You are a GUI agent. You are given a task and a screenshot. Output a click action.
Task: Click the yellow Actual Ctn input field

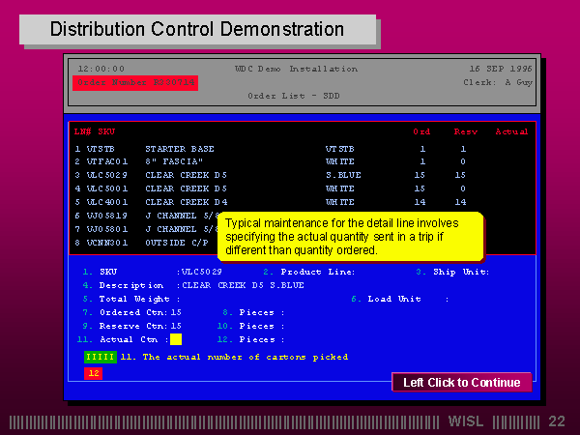[176, 339]
